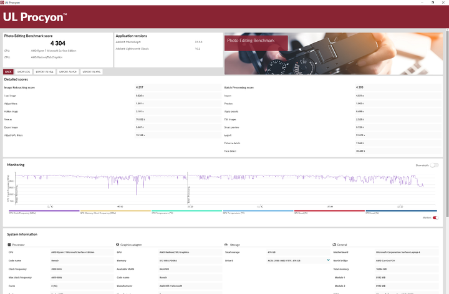Click the Apply presets row label
The width and height of the screenshot is (449, 294).
coord(231,112)
